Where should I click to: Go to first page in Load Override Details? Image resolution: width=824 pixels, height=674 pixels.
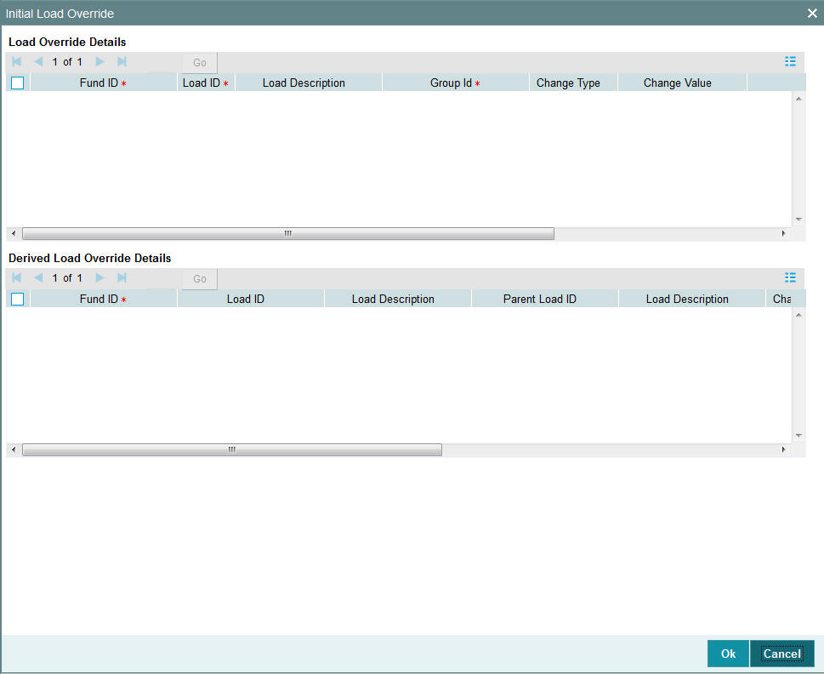[x=17, y=61]
